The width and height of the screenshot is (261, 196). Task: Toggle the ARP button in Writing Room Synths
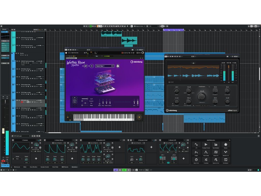point(85,66)
